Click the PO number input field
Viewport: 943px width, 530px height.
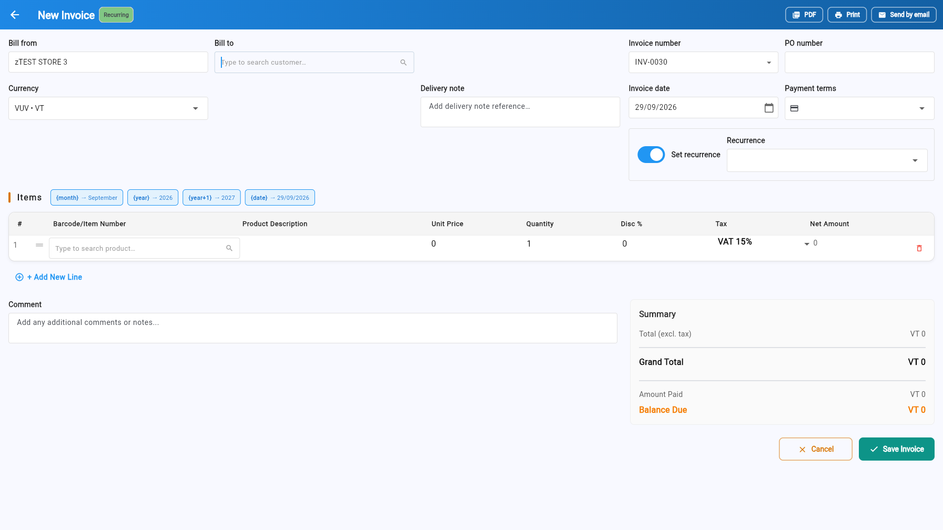pos(859,62)
